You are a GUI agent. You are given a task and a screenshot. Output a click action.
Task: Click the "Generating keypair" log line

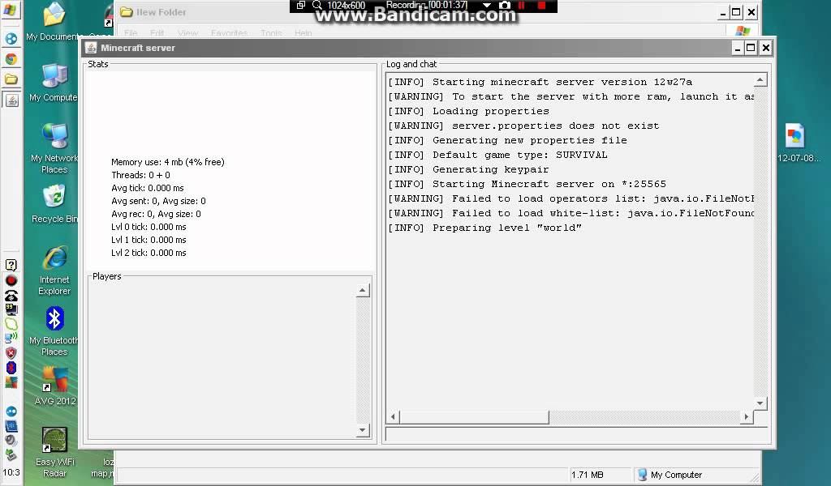(x=468, y=170)
